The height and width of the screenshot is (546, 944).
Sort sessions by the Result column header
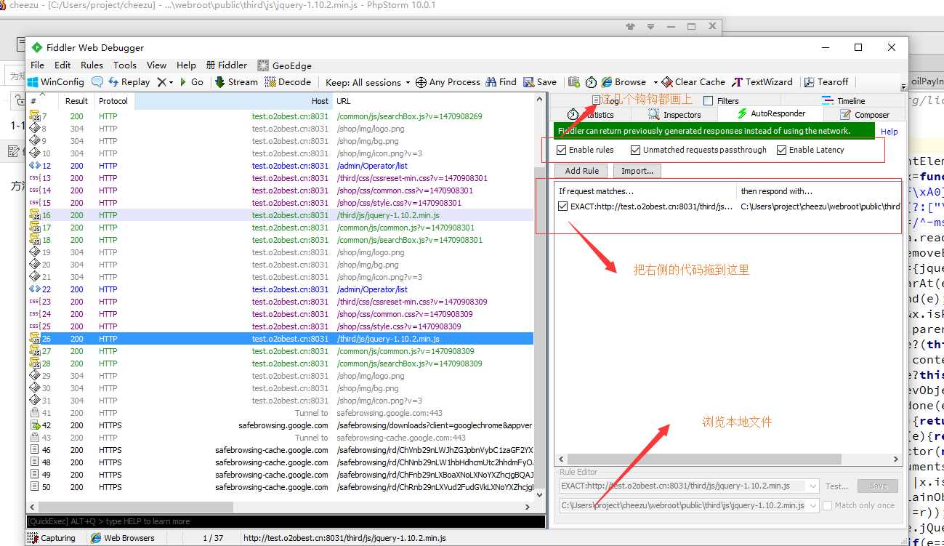click(x=76, y=101)
